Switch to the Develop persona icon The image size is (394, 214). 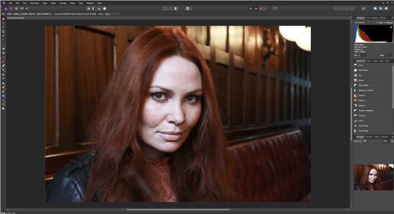[x=16, y=9]
